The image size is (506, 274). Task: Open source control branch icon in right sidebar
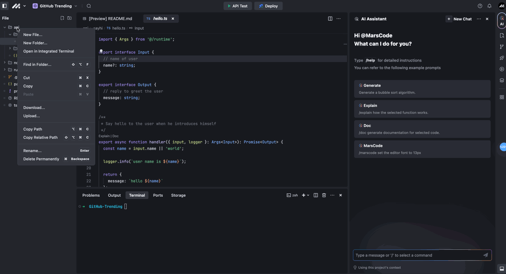tap(502, 47)
